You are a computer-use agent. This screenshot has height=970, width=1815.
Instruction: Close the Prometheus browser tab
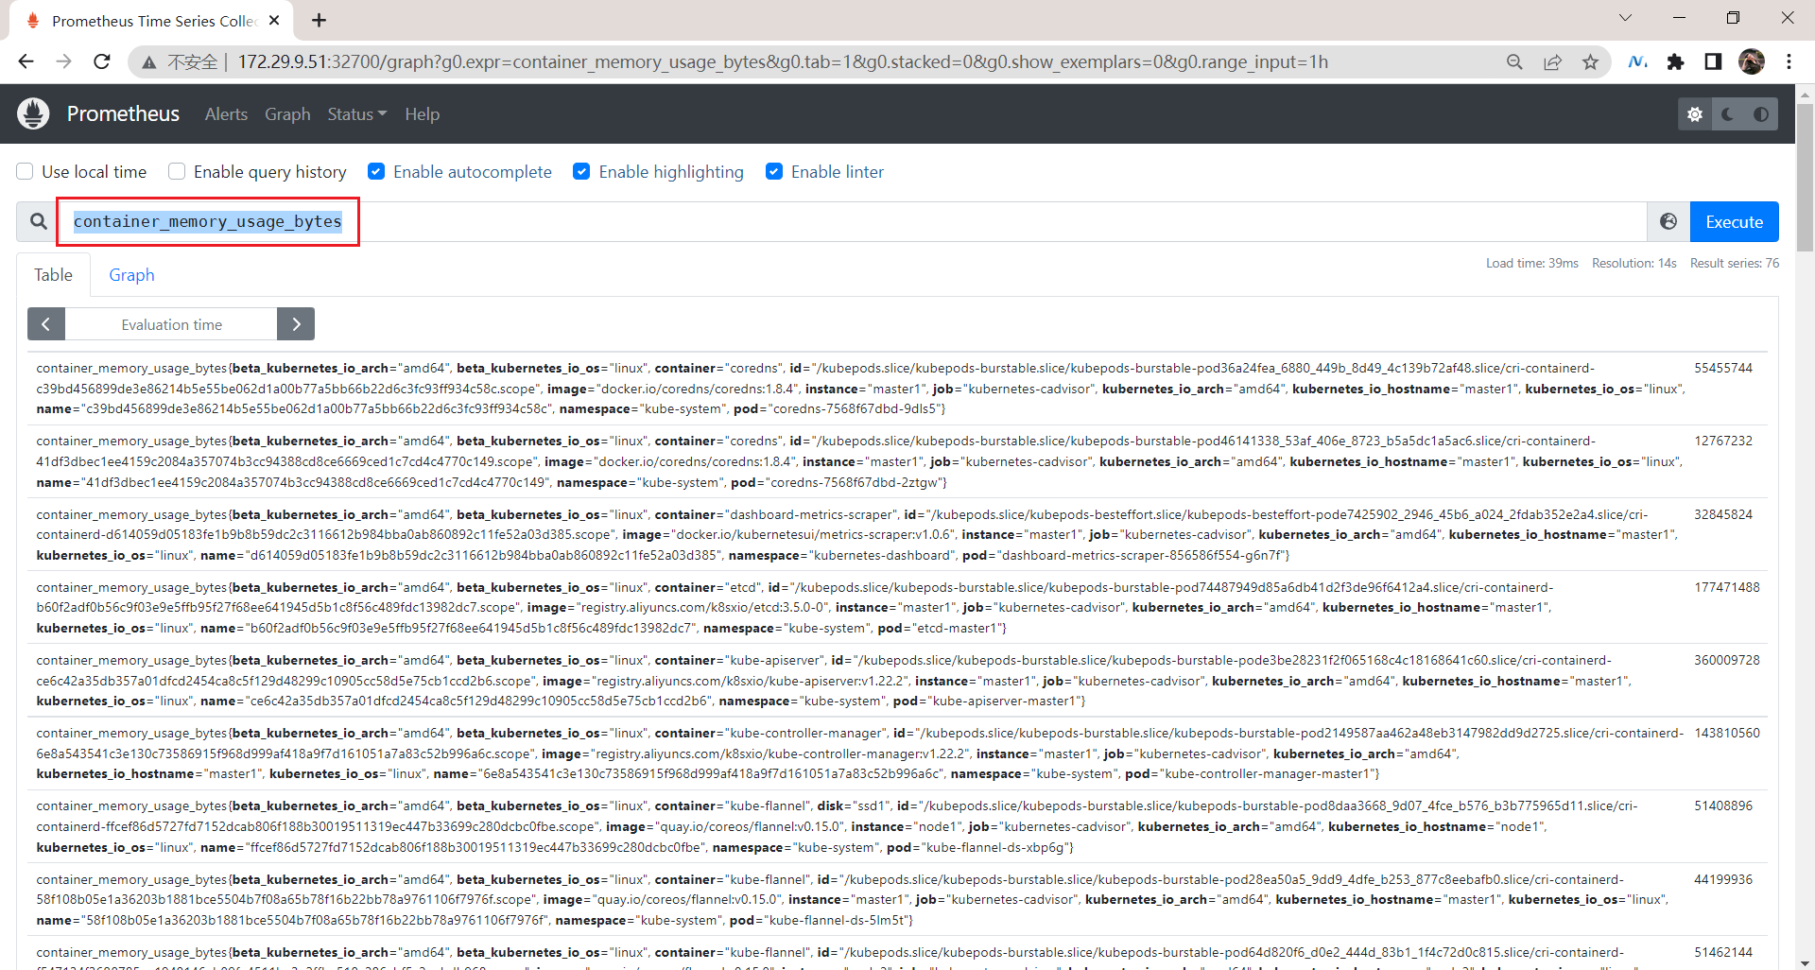click(x=274, y=20)
